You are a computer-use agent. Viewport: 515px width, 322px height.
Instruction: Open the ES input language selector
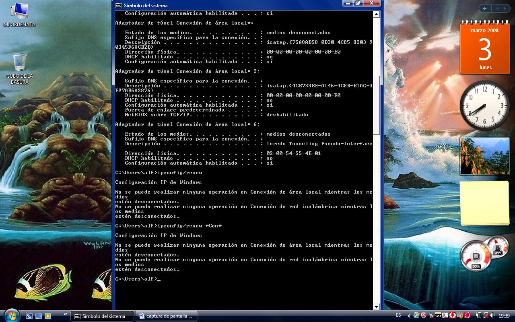click(398, 316)
